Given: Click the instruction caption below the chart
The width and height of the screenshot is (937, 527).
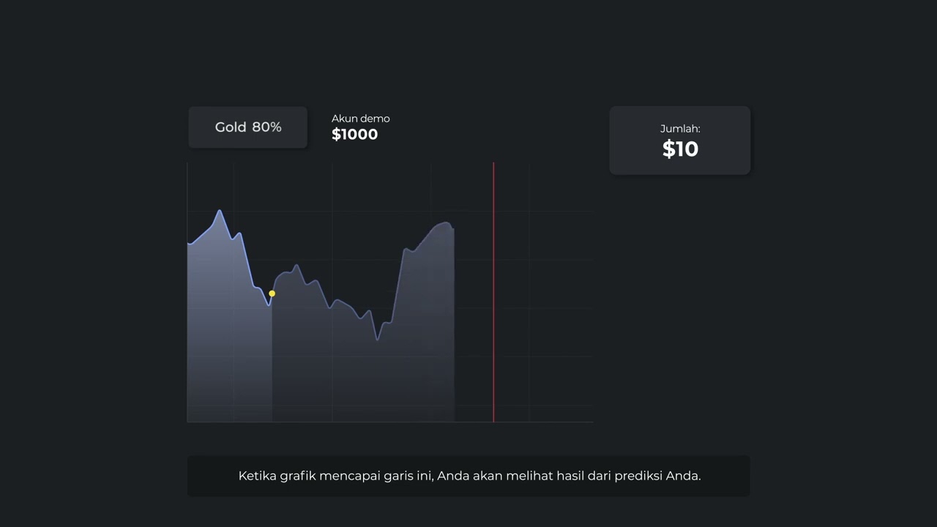Looking at the screenshot, I should [x=468, y=476].
